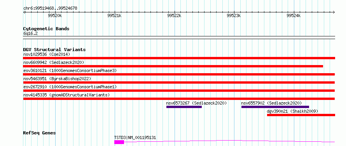Open variant label esv2672910 (1000GenomesConsortiumPhase1)
The image size is (346, 146).
tap(70, 87)
